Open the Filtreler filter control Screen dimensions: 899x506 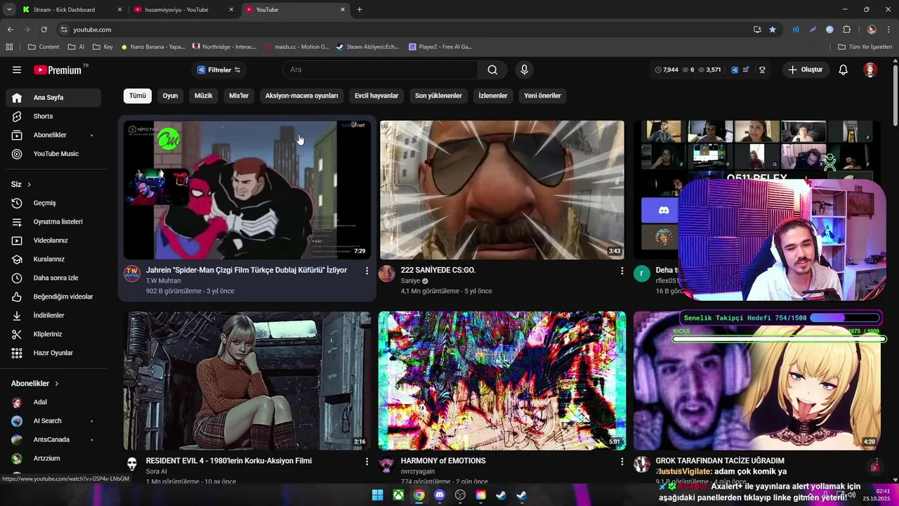click(x=218, y=70)
